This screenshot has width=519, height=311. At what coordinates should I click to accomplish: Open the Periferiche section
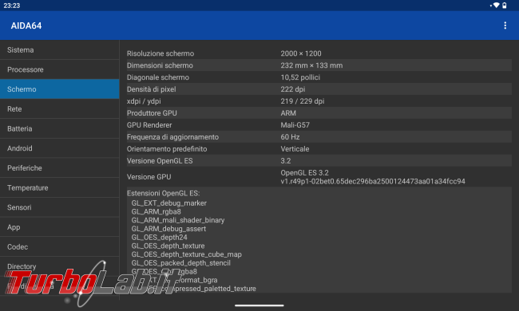coord(60,168)
